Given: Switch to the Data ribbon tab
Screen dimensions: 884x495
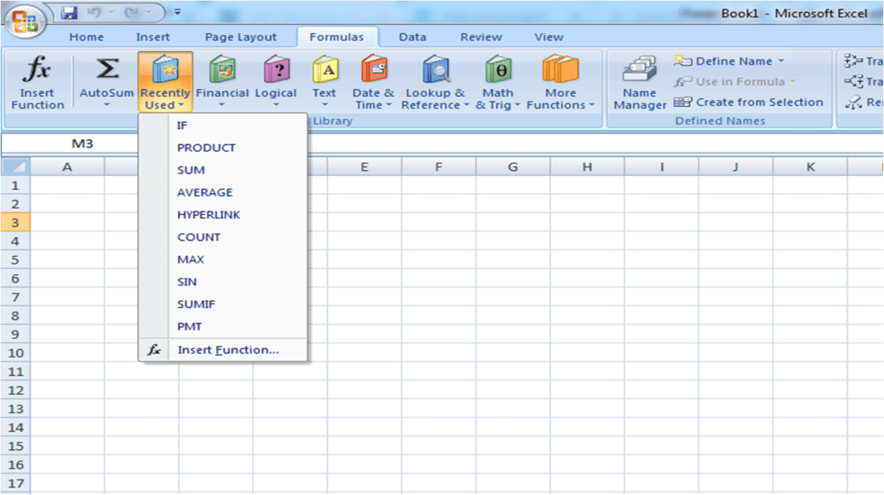Looking at the screenshot, I should click(x=413, y=37).
